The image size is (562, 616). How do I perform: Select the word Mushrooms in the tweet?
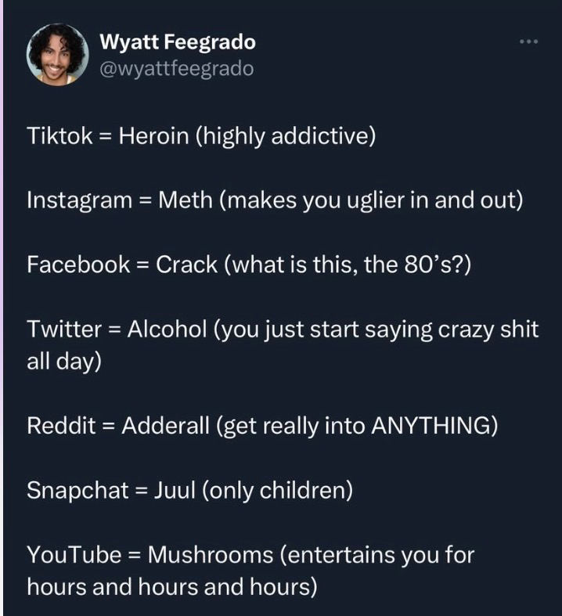pos(211,555)
